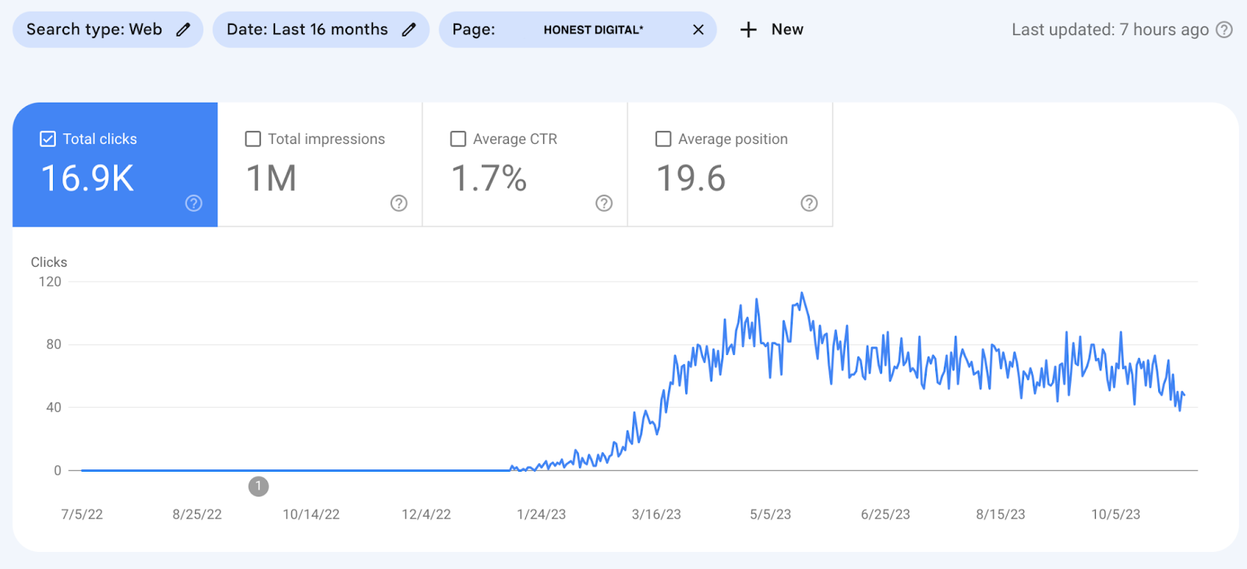Enable the Total impressions checkbox
Viewport: 1247px width, 569px height.
tap(253, 139)
